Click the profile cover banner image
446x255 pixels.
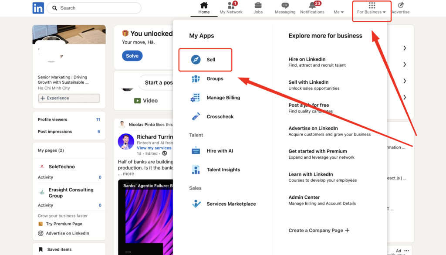[x=69, y=34]
